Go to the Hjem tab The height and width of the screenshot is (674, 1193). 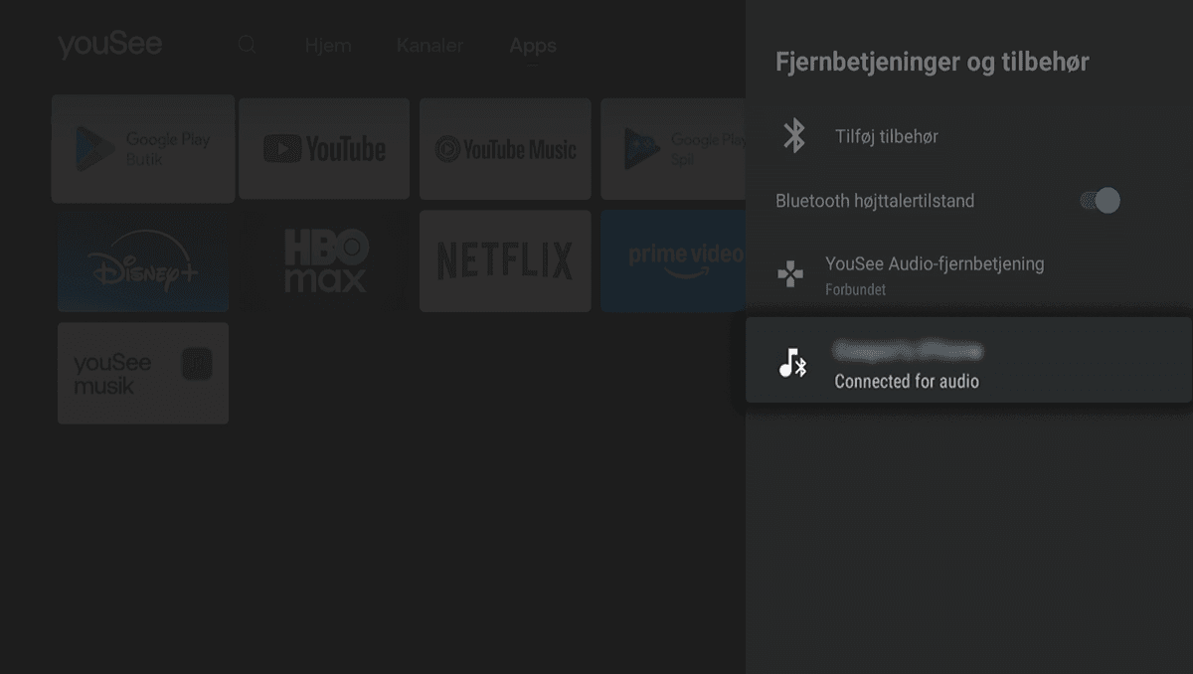pos(328,46)
